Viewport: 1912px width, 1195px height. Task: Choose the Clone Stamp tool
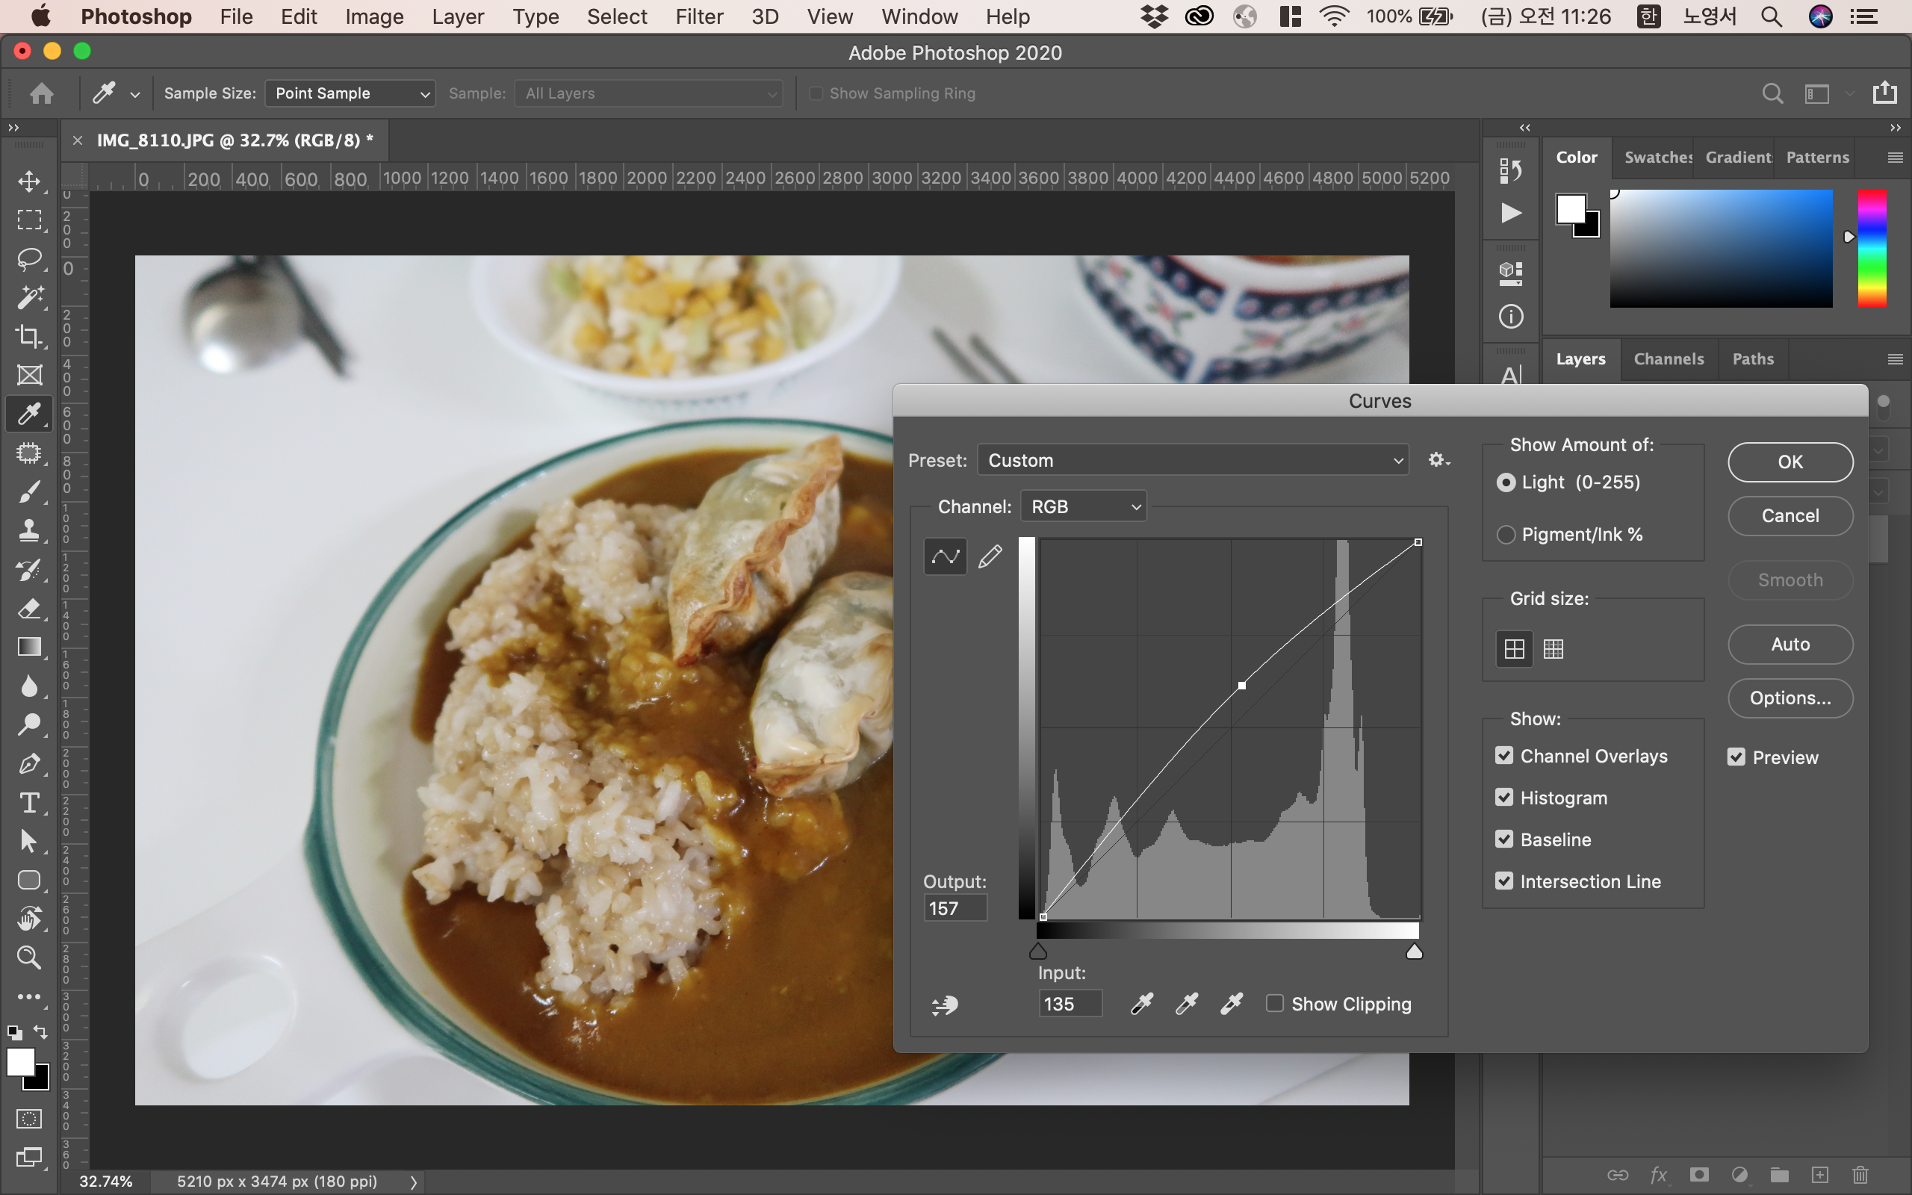(29, 530)
